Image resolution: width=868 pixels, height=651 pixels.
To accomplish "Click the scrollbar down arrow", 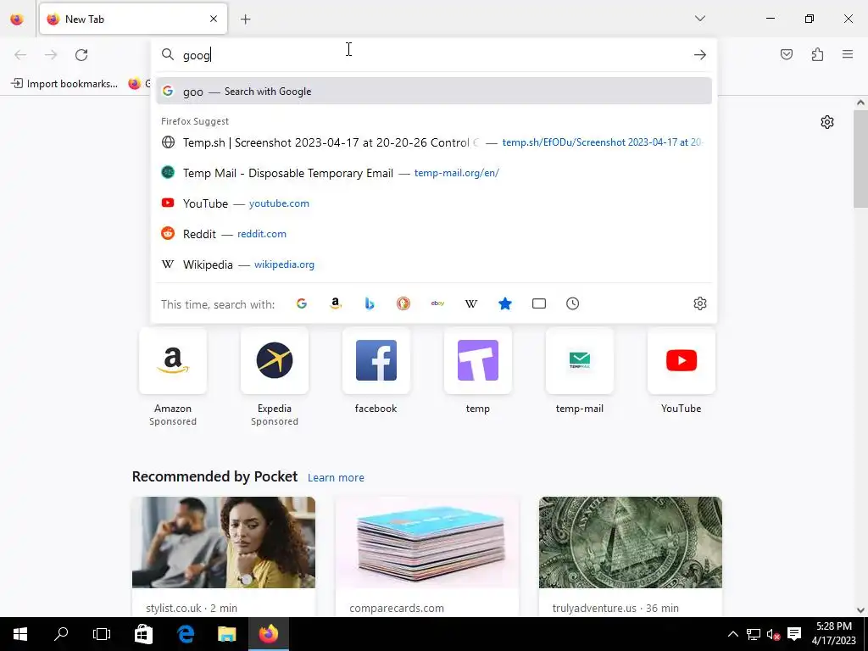I will click(x=860, y=610).
